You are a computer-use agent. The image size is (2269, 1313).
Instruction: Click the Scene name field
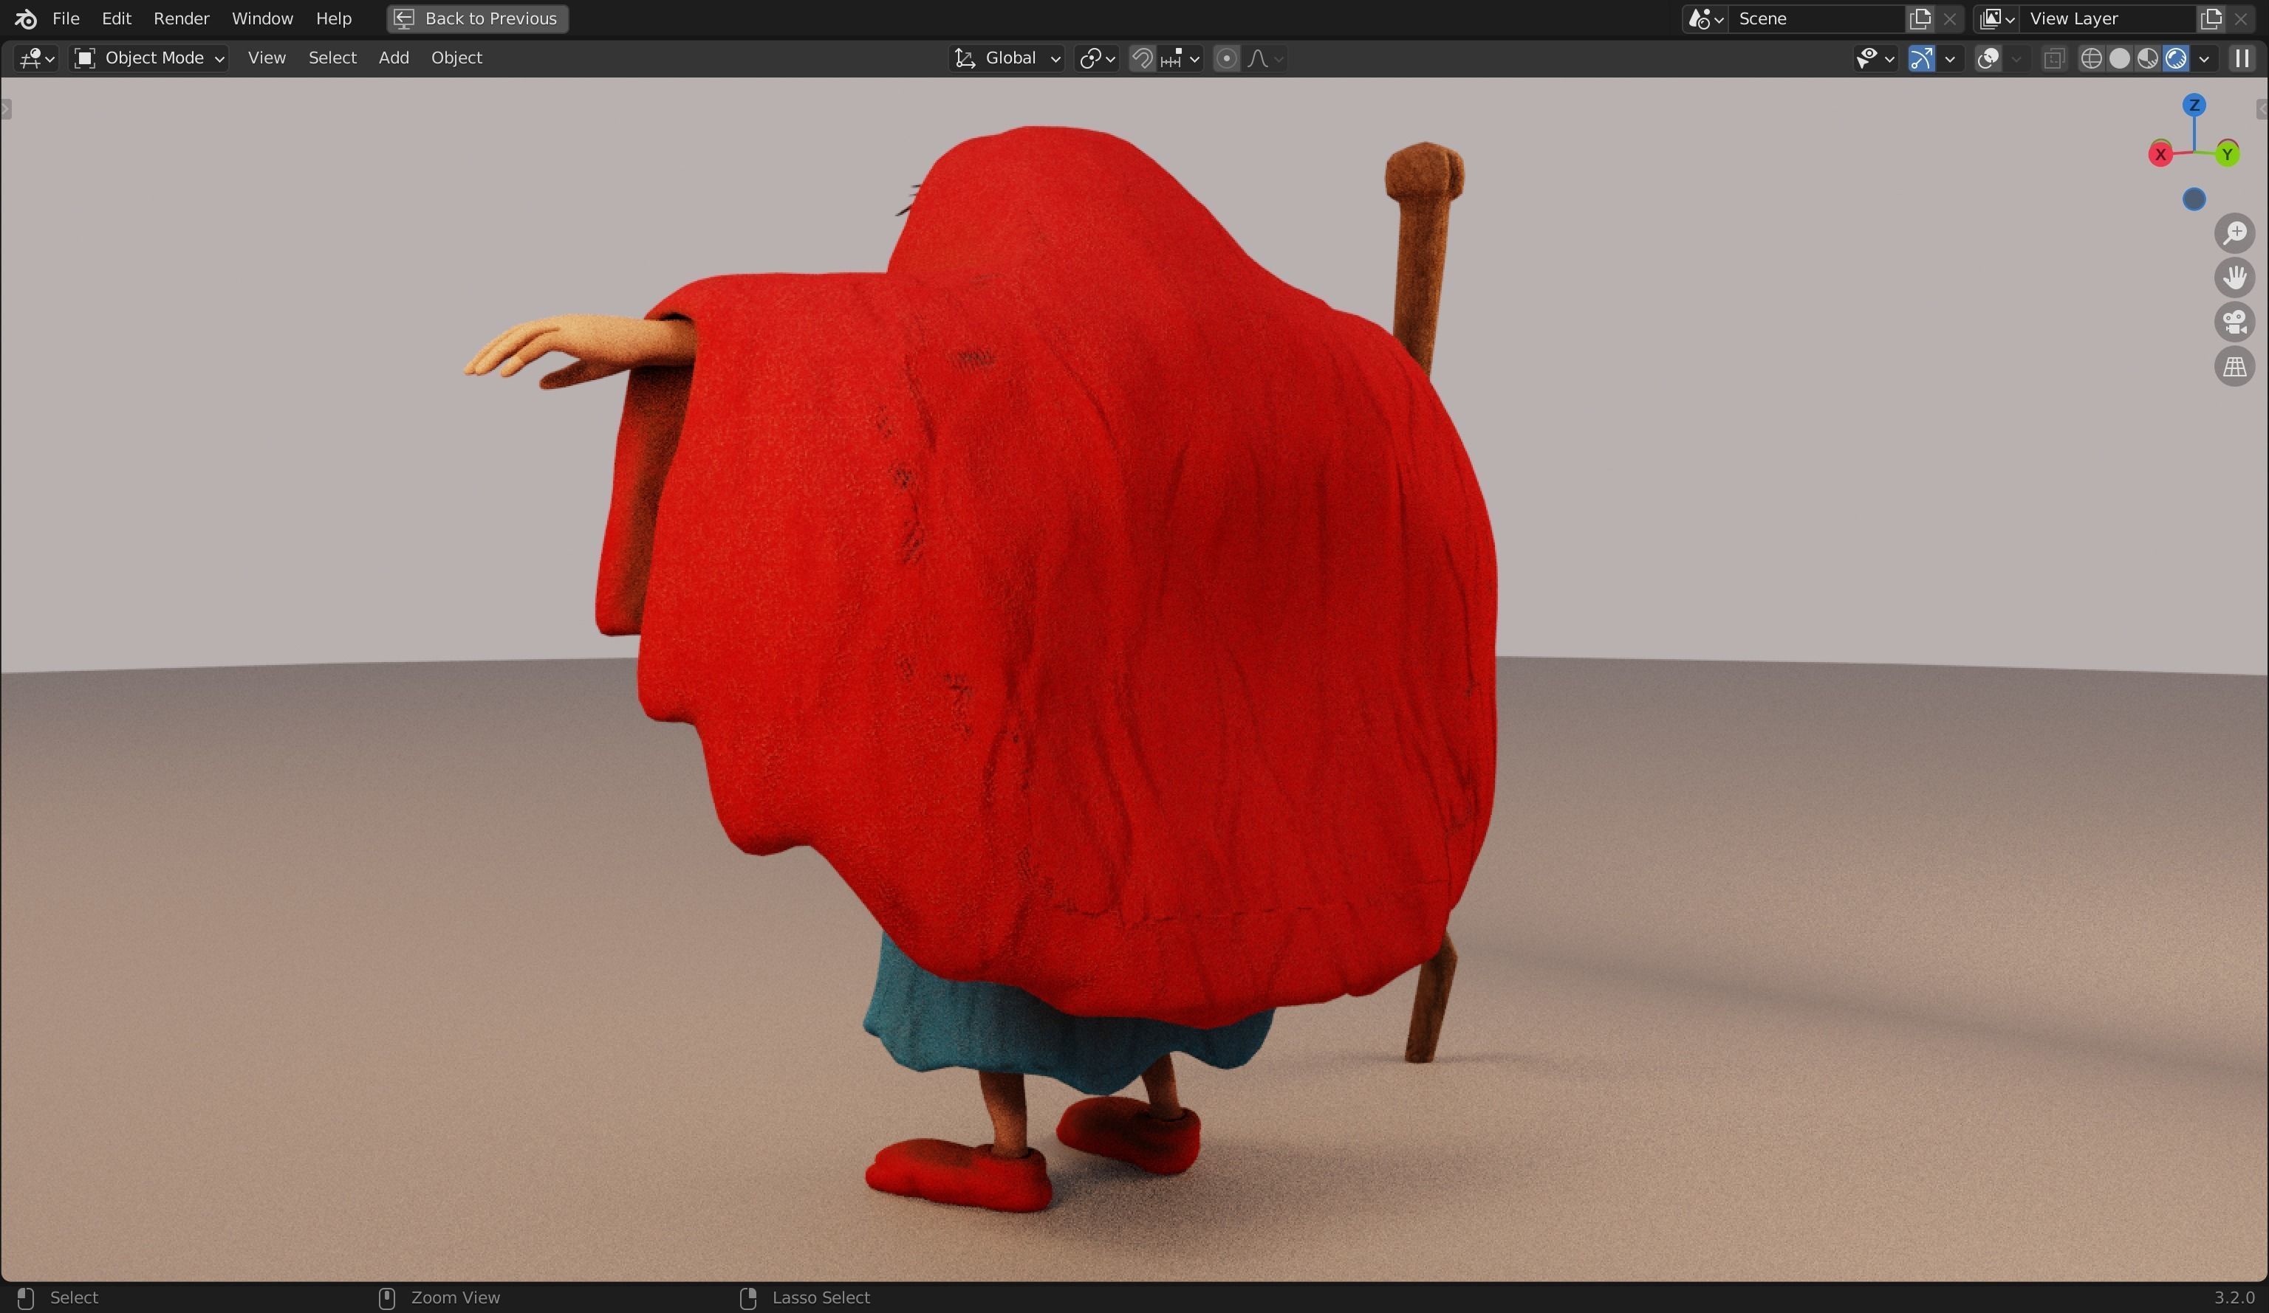1817,19
